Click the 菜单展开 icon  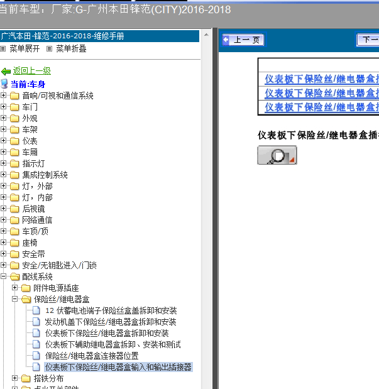[3, 48]
